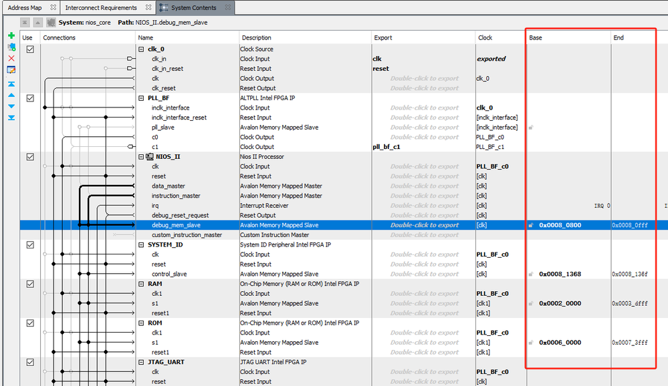The image size is (668, 386).
Task: Close the System Contents tab
Action: 228,7
